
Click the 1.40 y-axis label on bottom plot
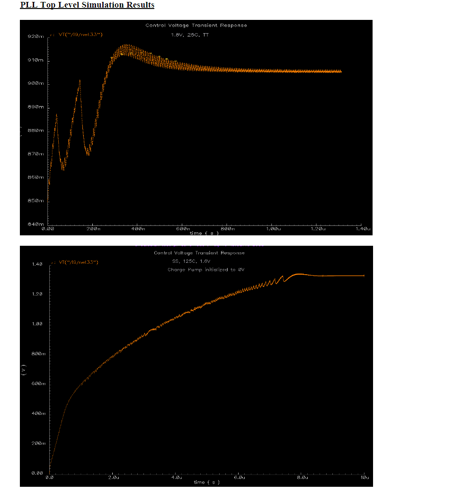[37, 264]
